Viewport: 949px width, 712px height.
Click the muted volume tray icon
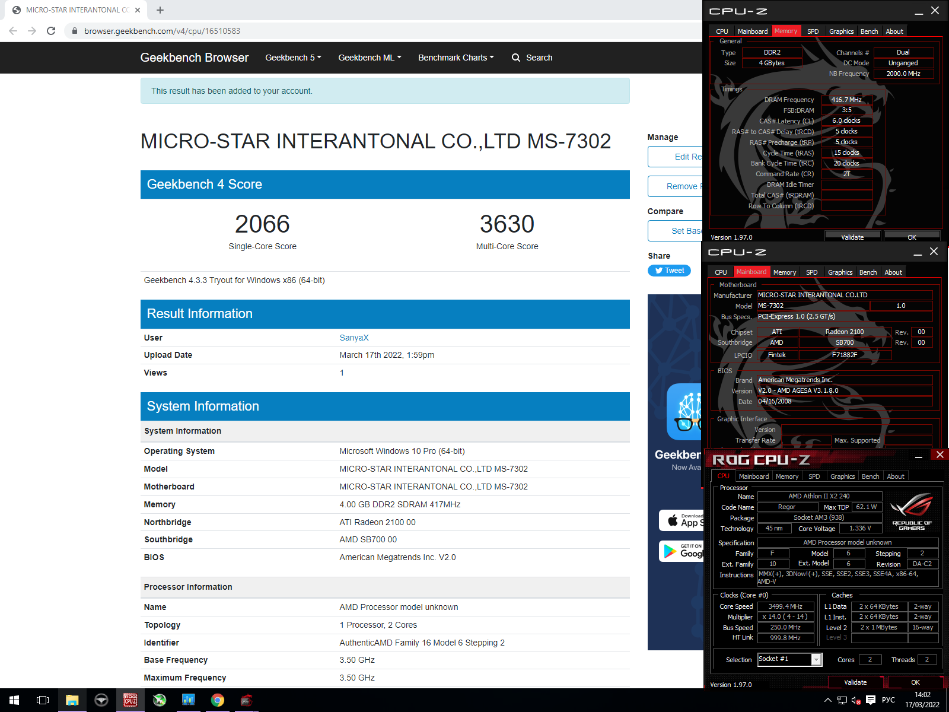856,700
